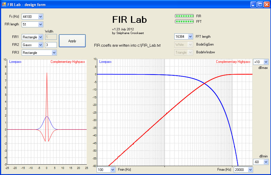Click the FIR green progress bar
The width and height of the screenshot is (271, 175).
click(x=184, y=16)
